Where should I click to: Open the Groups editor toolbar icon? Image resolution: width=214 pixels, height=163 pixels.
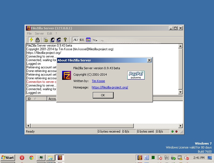(59, 40)
